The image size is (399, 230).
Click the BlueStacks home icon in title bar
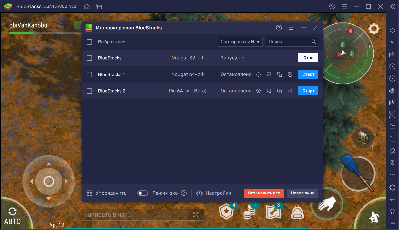tap(87, 6)
